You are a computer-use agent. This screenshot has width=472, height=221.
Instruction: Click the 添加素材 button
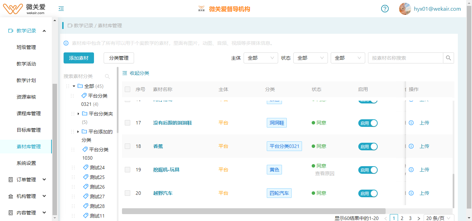[x=79, y=58]
